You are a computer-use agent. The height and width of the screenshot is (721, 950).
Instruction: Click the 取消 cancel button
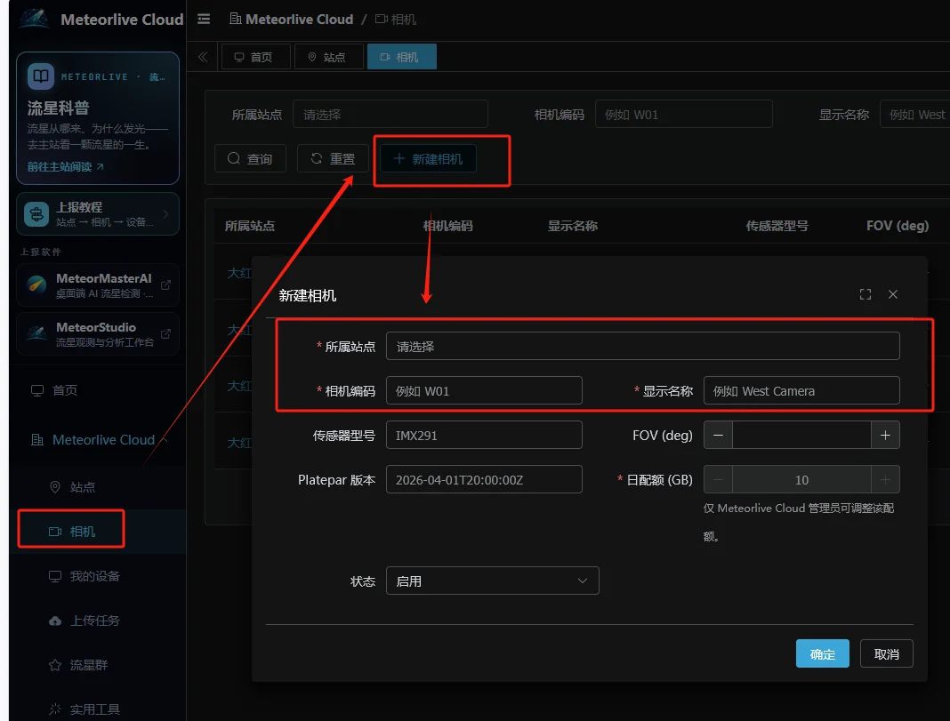pos(886,653)
